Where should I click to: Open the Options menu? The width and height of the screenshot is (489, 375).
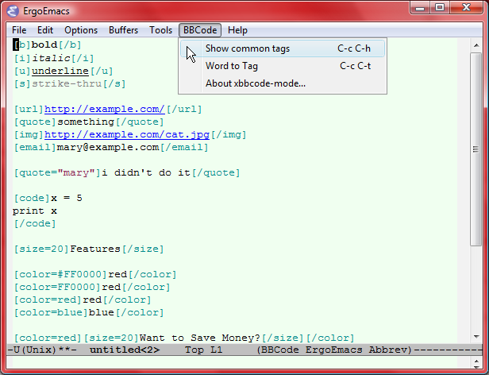[x=81, y=30]
